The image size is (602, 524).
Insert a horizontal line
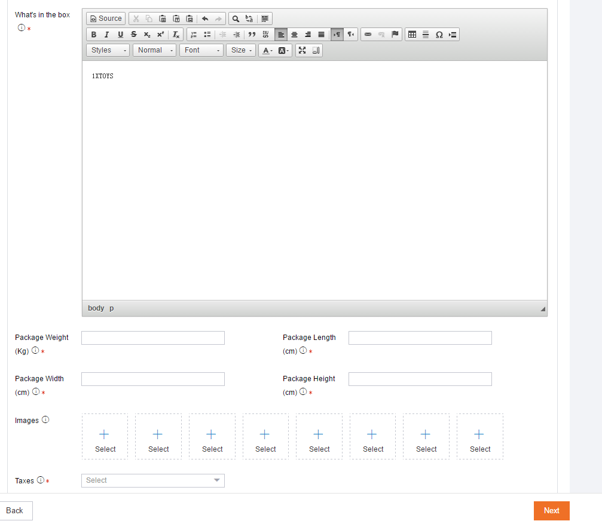pos(426,35)
